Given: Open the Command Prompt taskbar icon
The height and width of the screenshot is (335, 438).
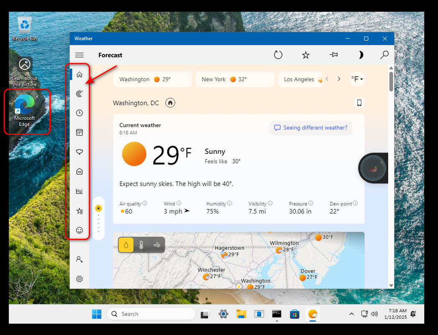Looking at the screenshot, I should click(277, 314).
